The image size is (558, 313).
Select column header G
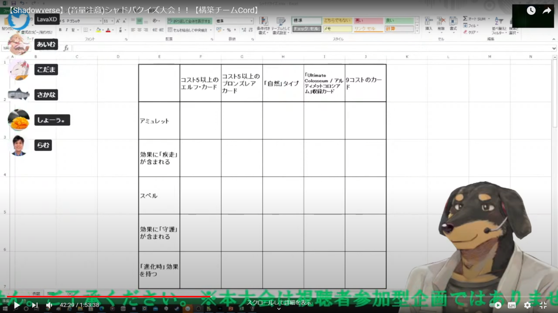click(242, 57)
